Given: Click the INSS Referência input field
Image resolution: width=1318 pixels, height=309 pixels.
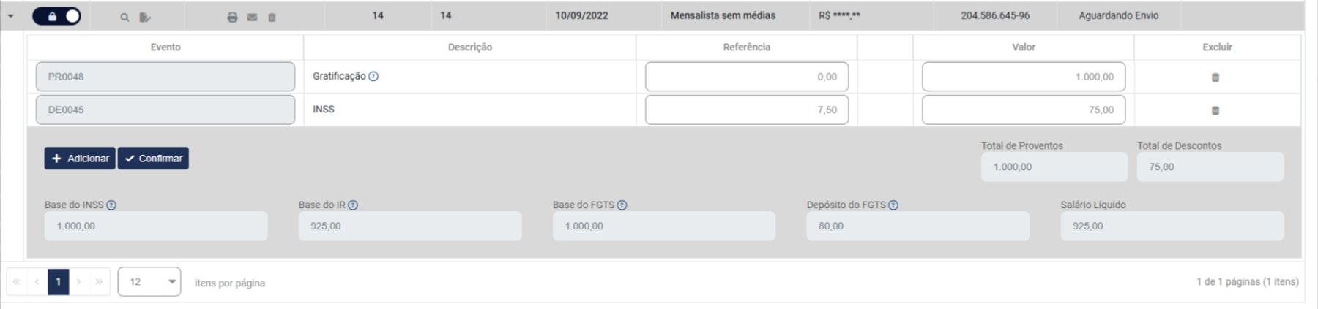Looking at the screenshot, I should [x=746, y=110].
